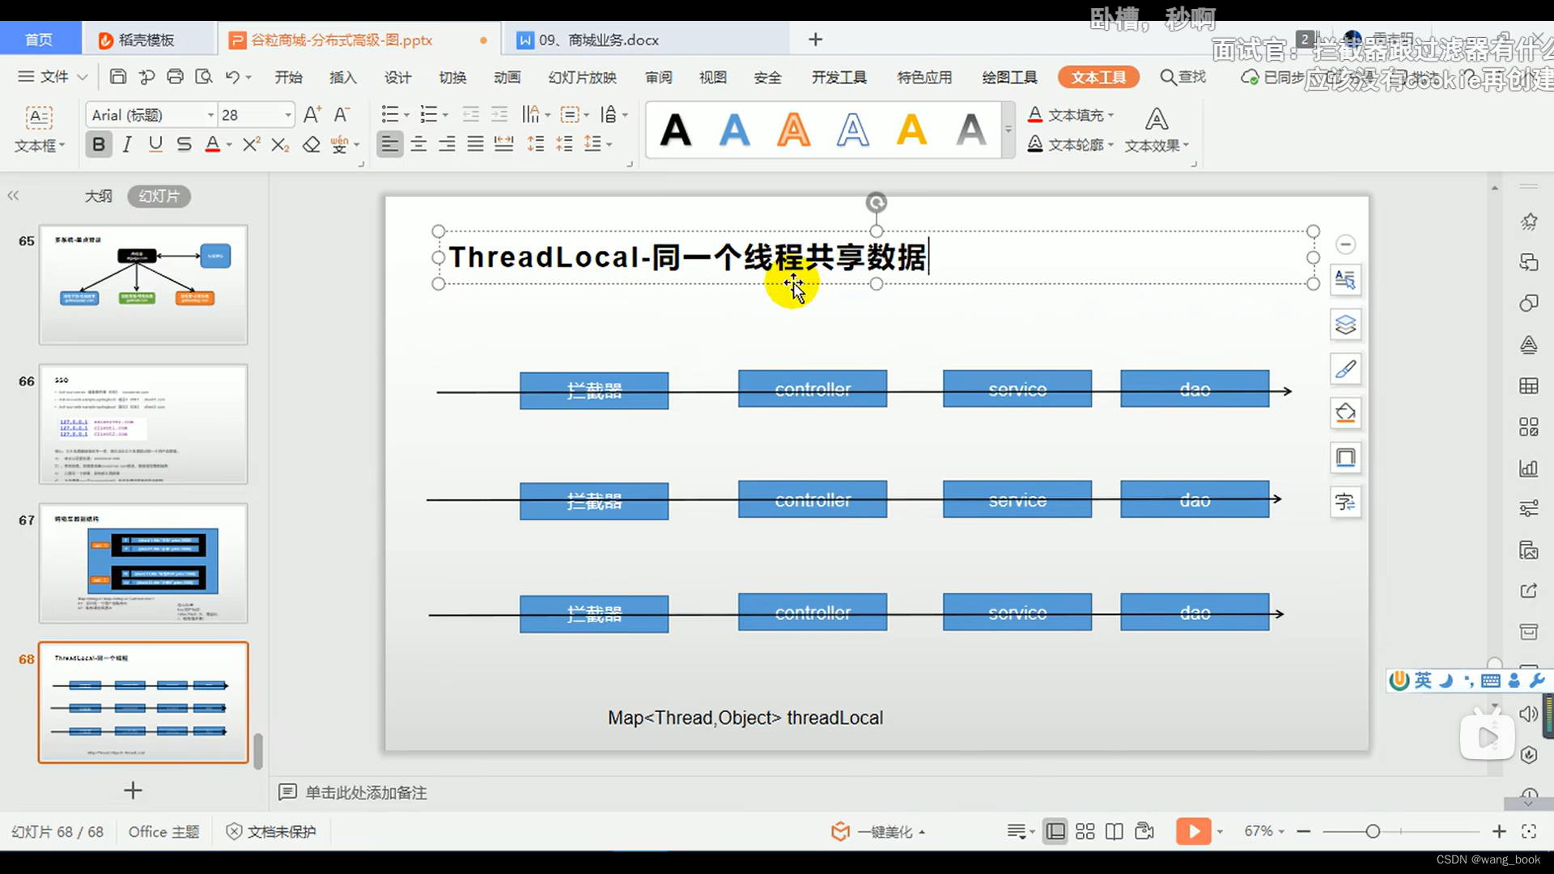Viewport: 1554px width, 874px height.
Task: Expand the font color dropdown arrow
Action: coord(229,145)
